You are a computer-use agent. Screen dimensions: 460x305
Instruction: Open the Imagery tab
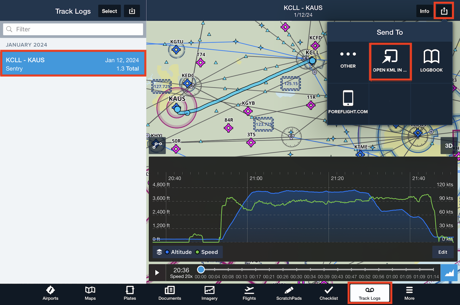[x=209, y=293]
